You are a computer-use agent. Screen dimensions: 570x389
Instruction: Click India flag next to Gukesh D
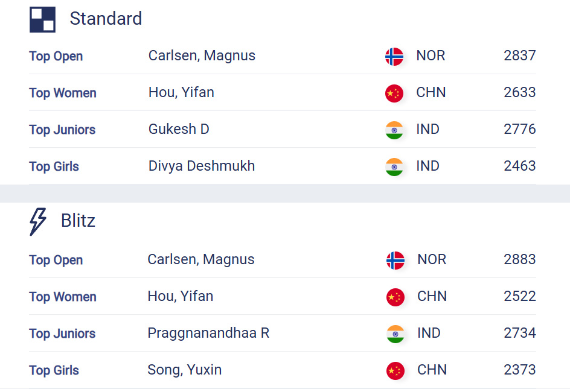[394, 130]
